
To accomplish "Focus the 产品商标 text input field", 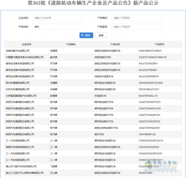I will click(137, 18).
